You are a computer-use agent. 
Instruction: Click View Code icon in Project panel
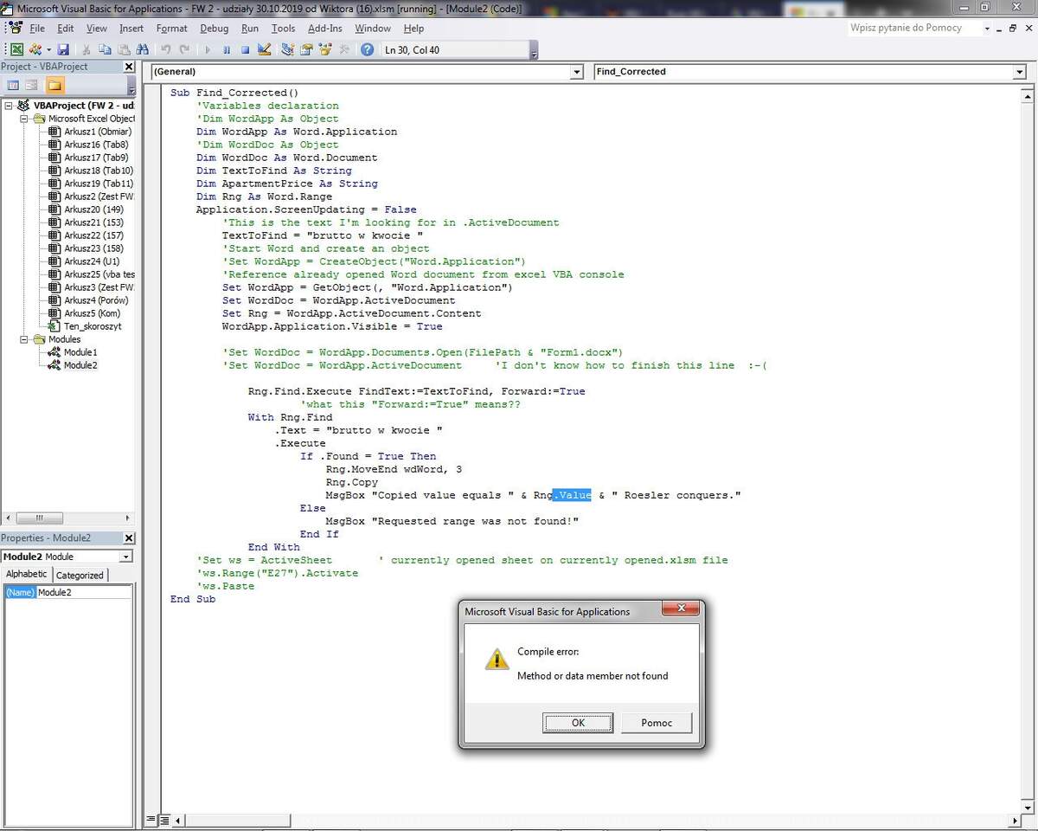[x=13, y=85]
